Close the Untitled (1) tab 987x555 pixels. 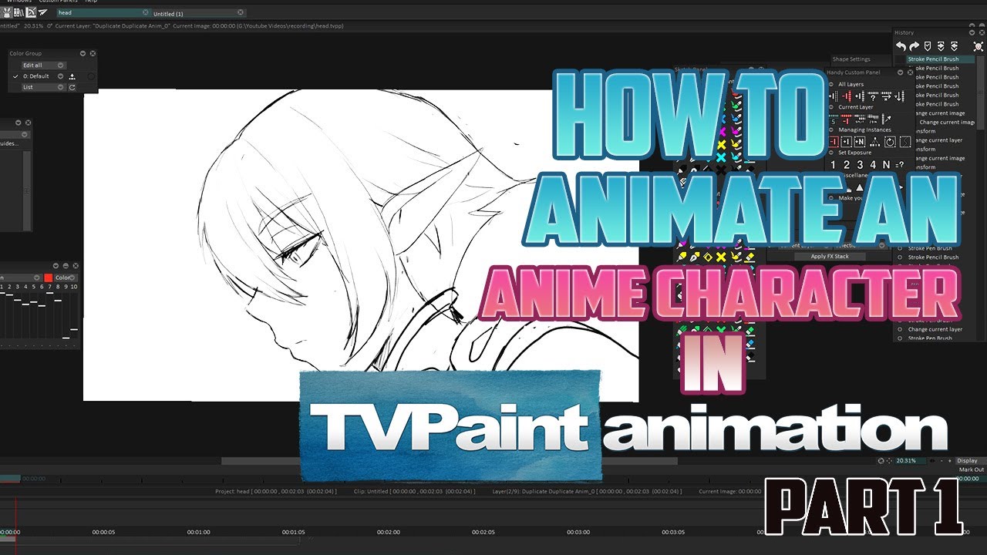[241, 12]
